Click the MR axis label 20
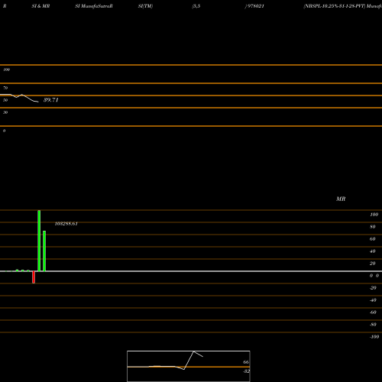 click(x=373, y=264)
